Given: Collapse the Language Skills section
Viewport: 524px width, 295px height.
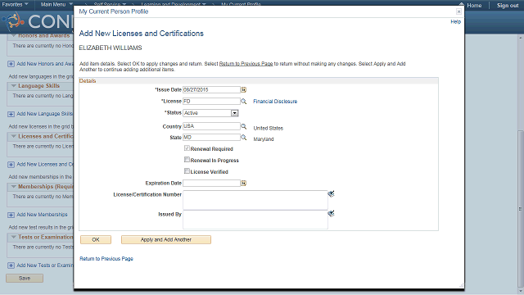Looking at the screenshot, I should [x=14, y=86].
